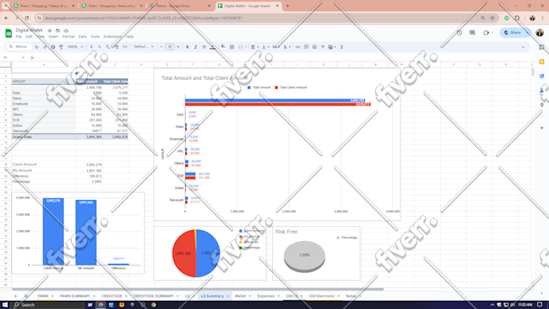Switch to the Home - Google Drive browser tab
549x309 pixels.
tap(180, 6)
